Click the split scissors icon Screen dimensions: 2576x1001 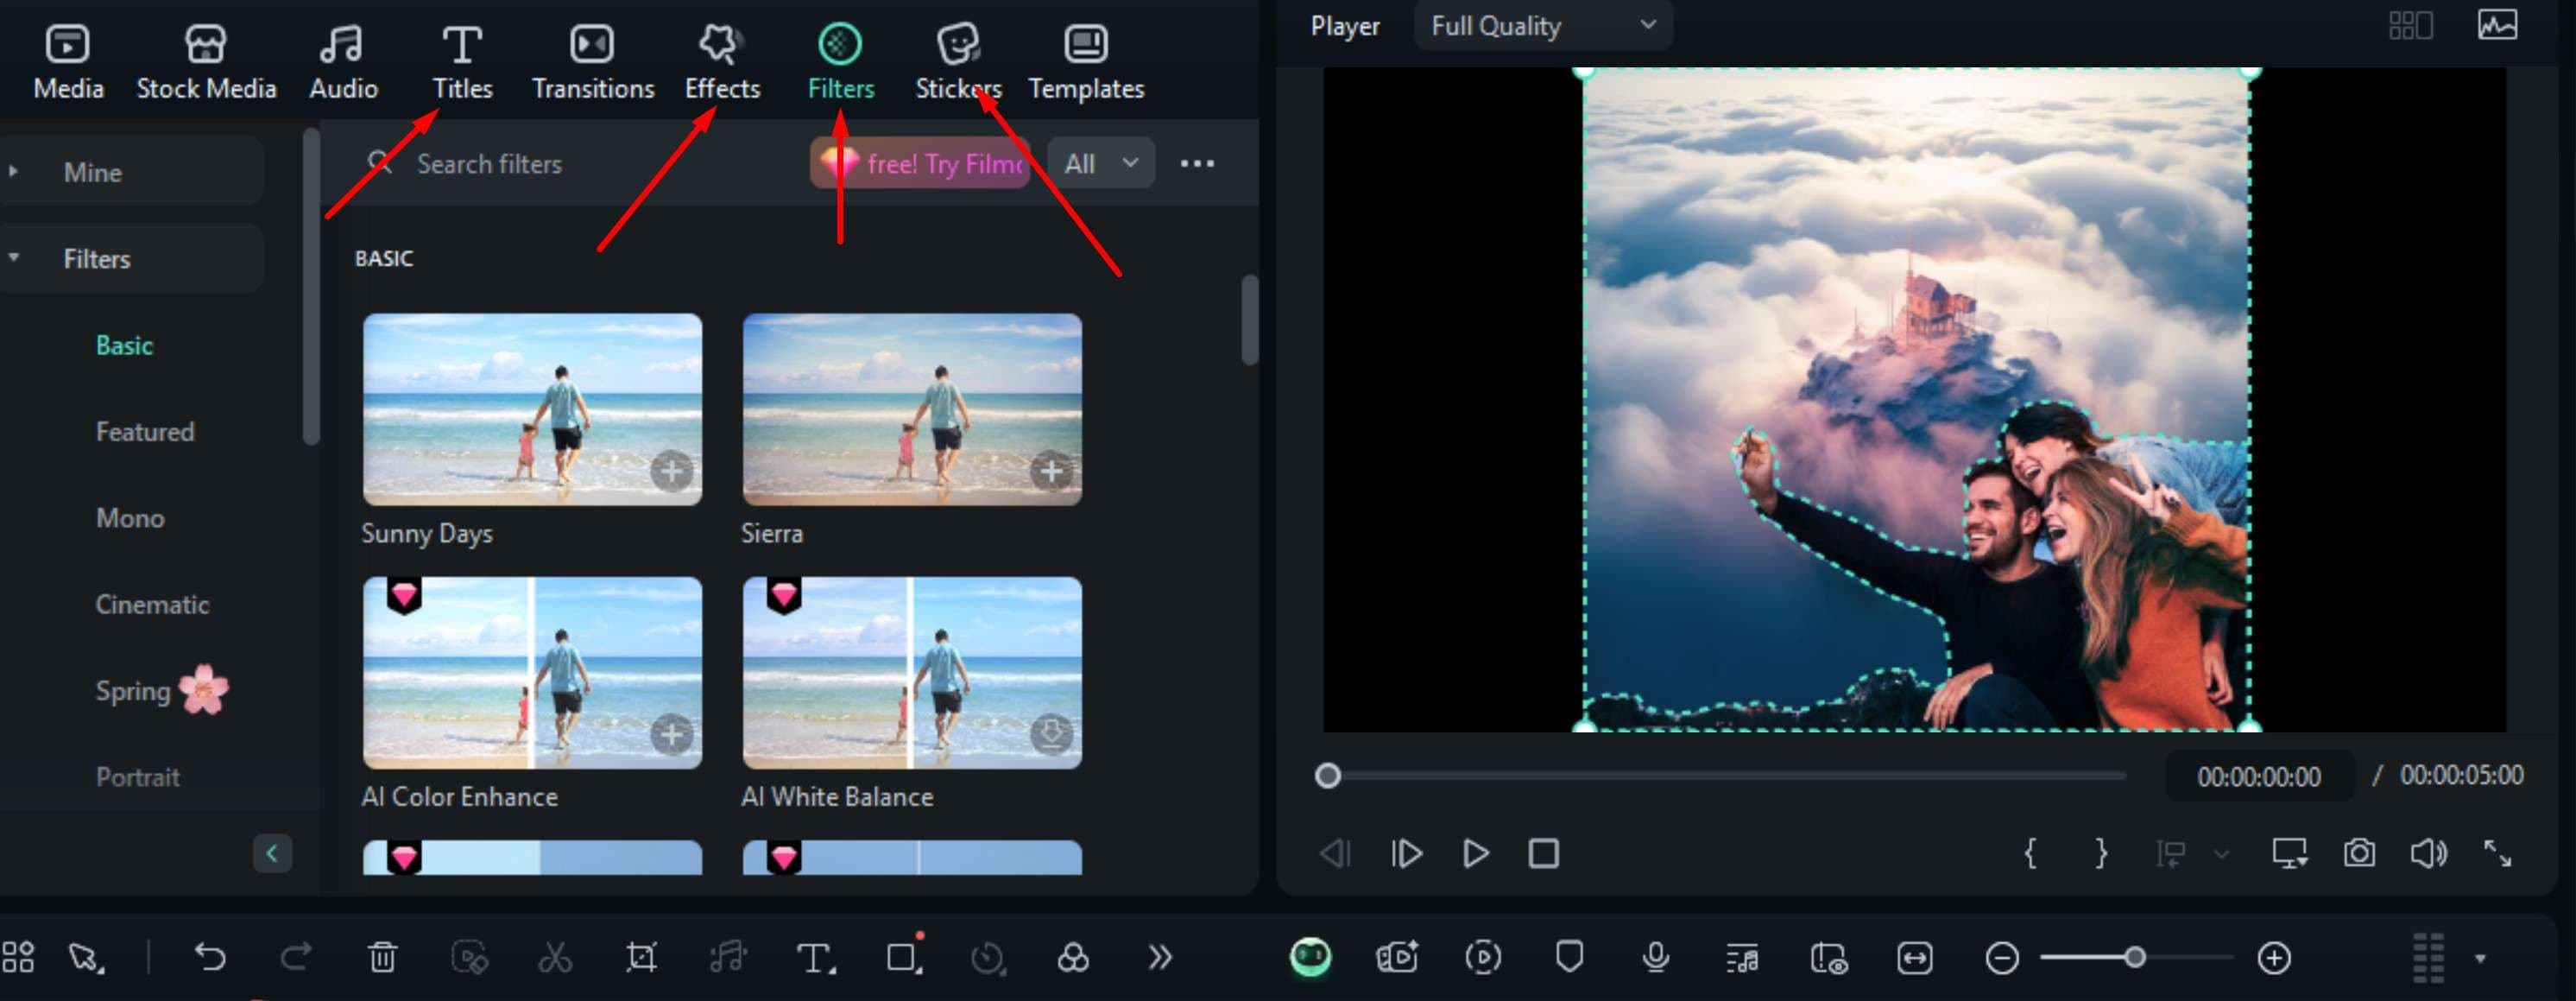tap(555, 958)
